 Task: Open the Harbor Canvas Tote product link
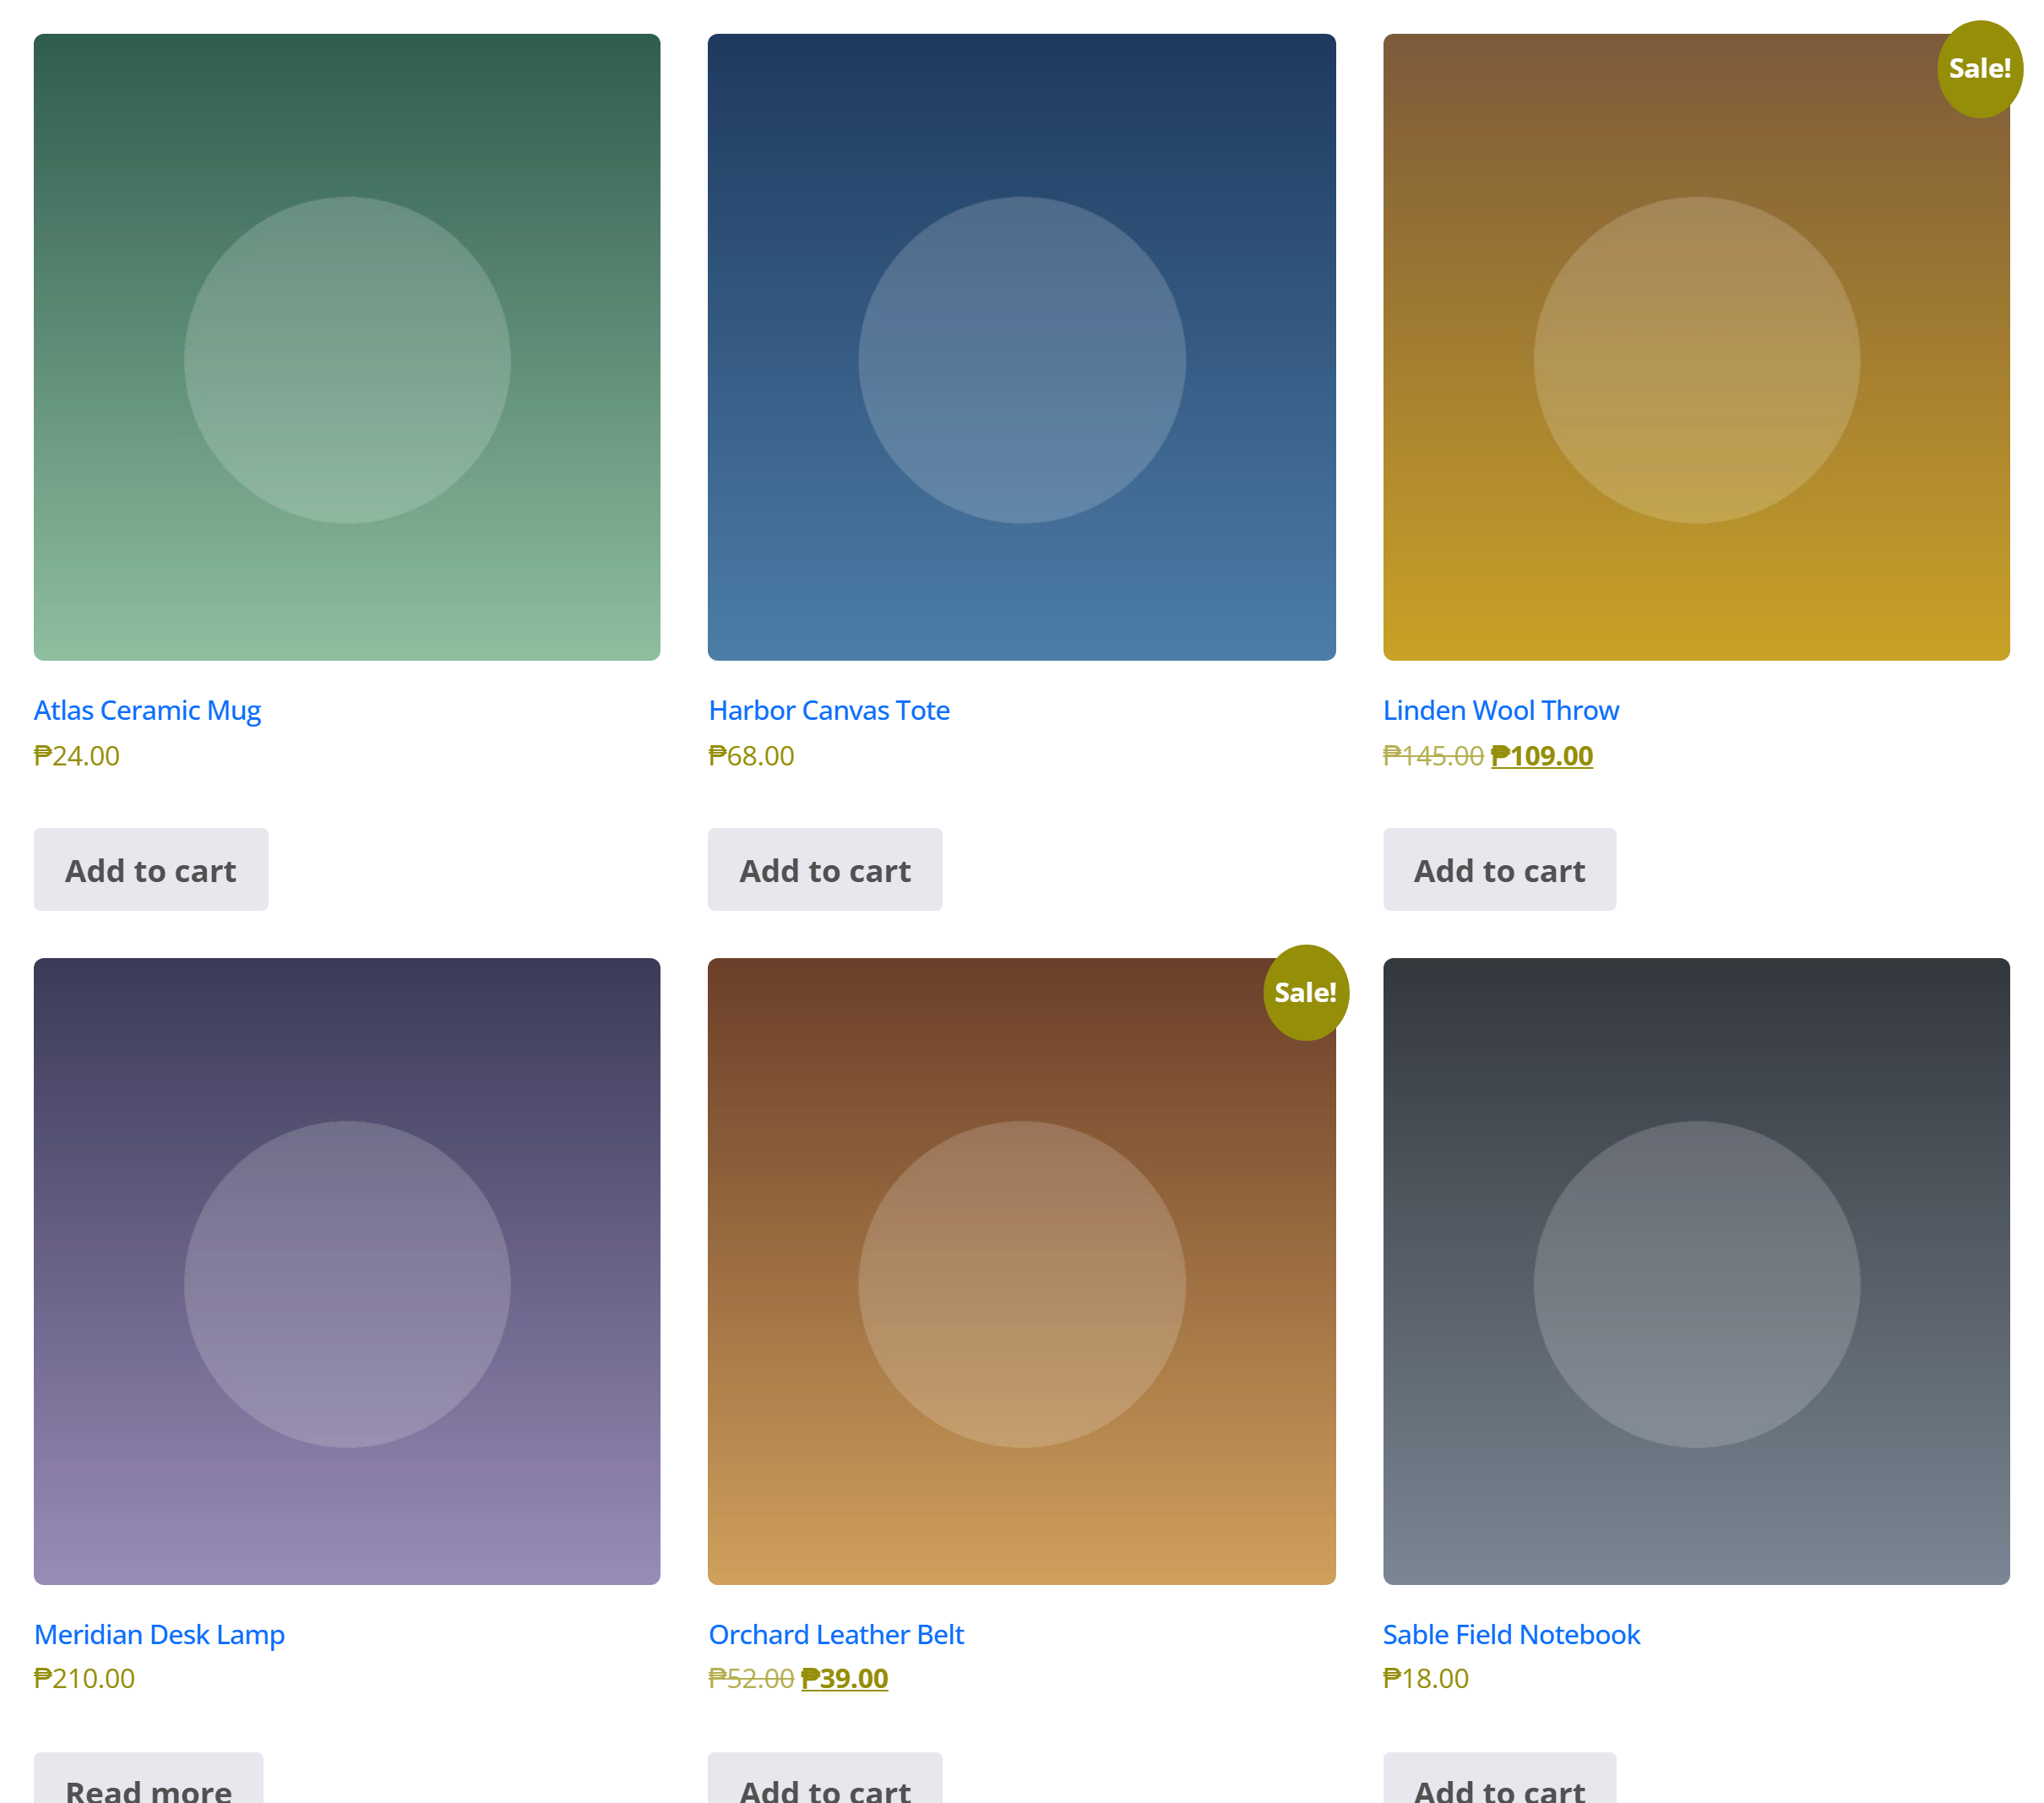[x=829, y=711]
